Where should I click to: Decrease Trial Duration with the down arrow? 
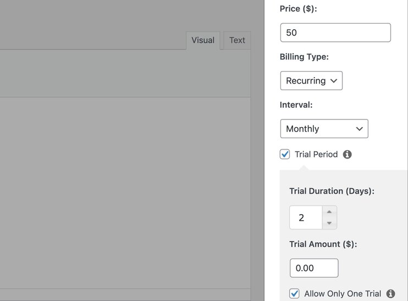pyautogui.click(x=329, y=223)
